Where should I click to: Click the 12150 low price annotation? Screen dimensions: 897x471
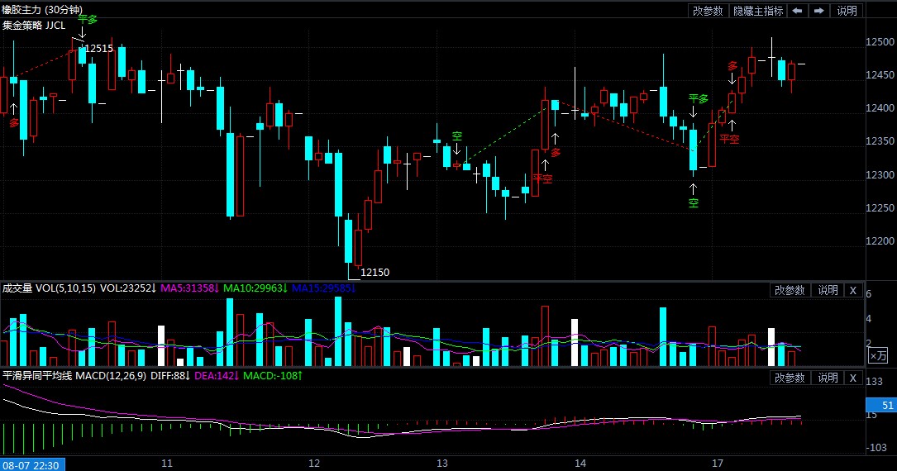coord(375,273)
